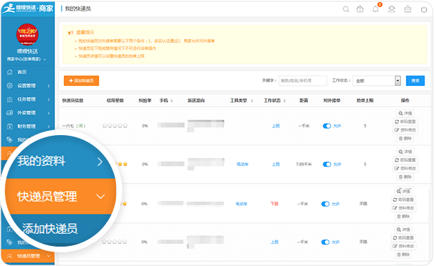435x266 pixels.
Task: Click 上班 status for courier 一六七
Action: click(x=275, y=126)
